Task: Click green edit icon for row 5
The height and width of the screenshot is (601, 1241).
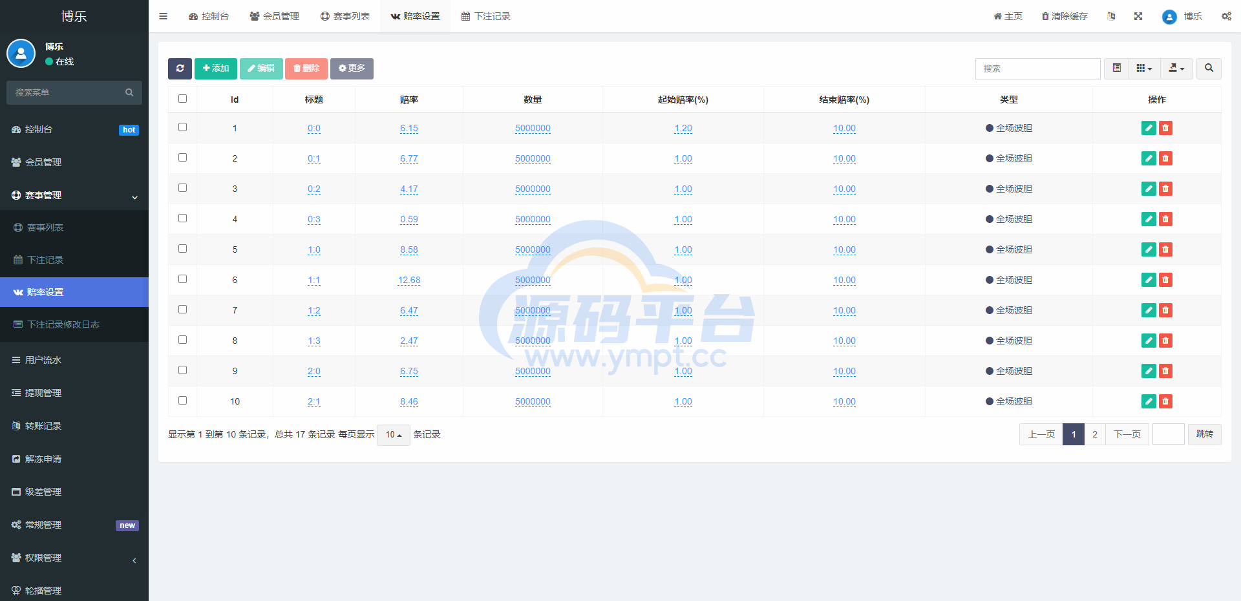Action: click(1149, 249)
